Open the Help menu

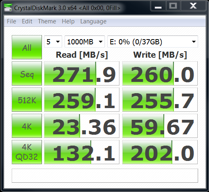pos(68,21)
